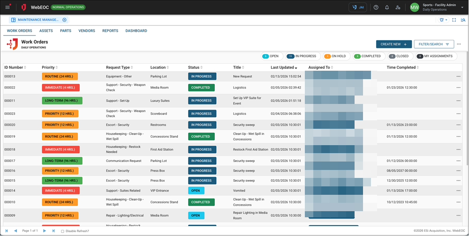Switch to the Dashboard tab
Image resolution: width=469 pixels, height=236 pixels.
click(x=136, y=31)
